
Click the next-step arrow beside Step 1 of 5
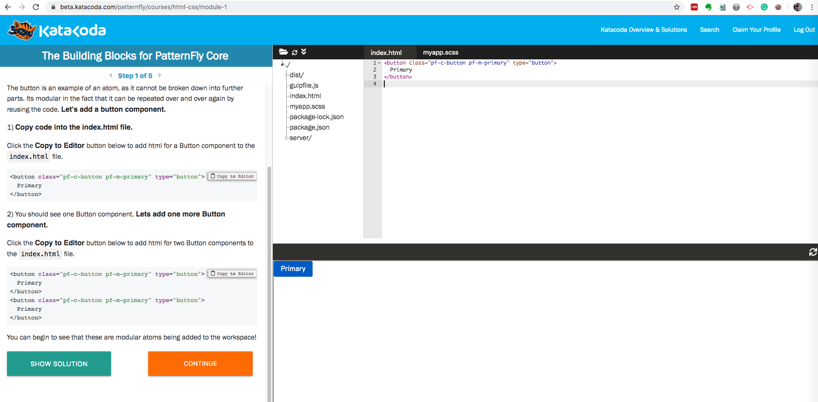[x=160, y=75]
